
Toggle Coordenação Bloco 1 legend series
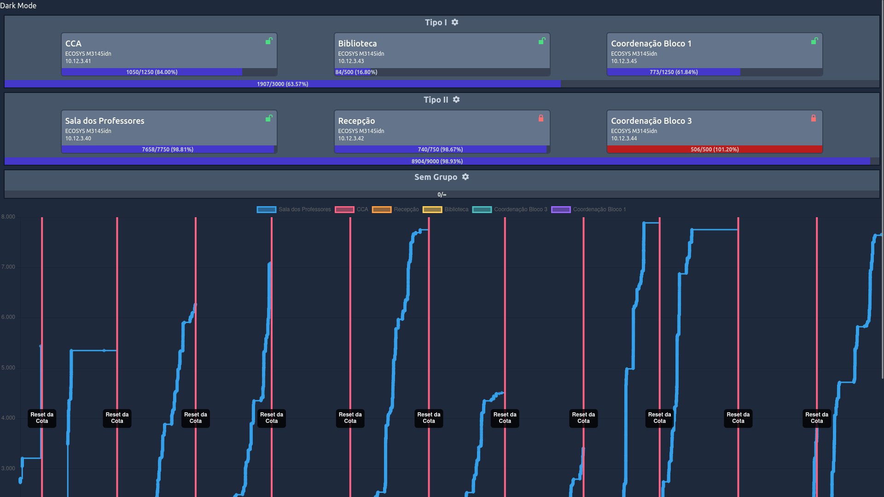(588, 209)
